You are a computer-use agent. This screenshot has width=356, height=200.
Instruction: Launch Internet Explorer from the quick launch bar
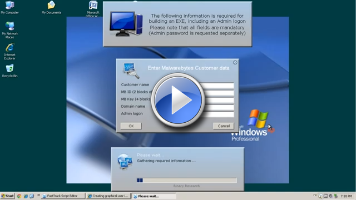[26, 196]
